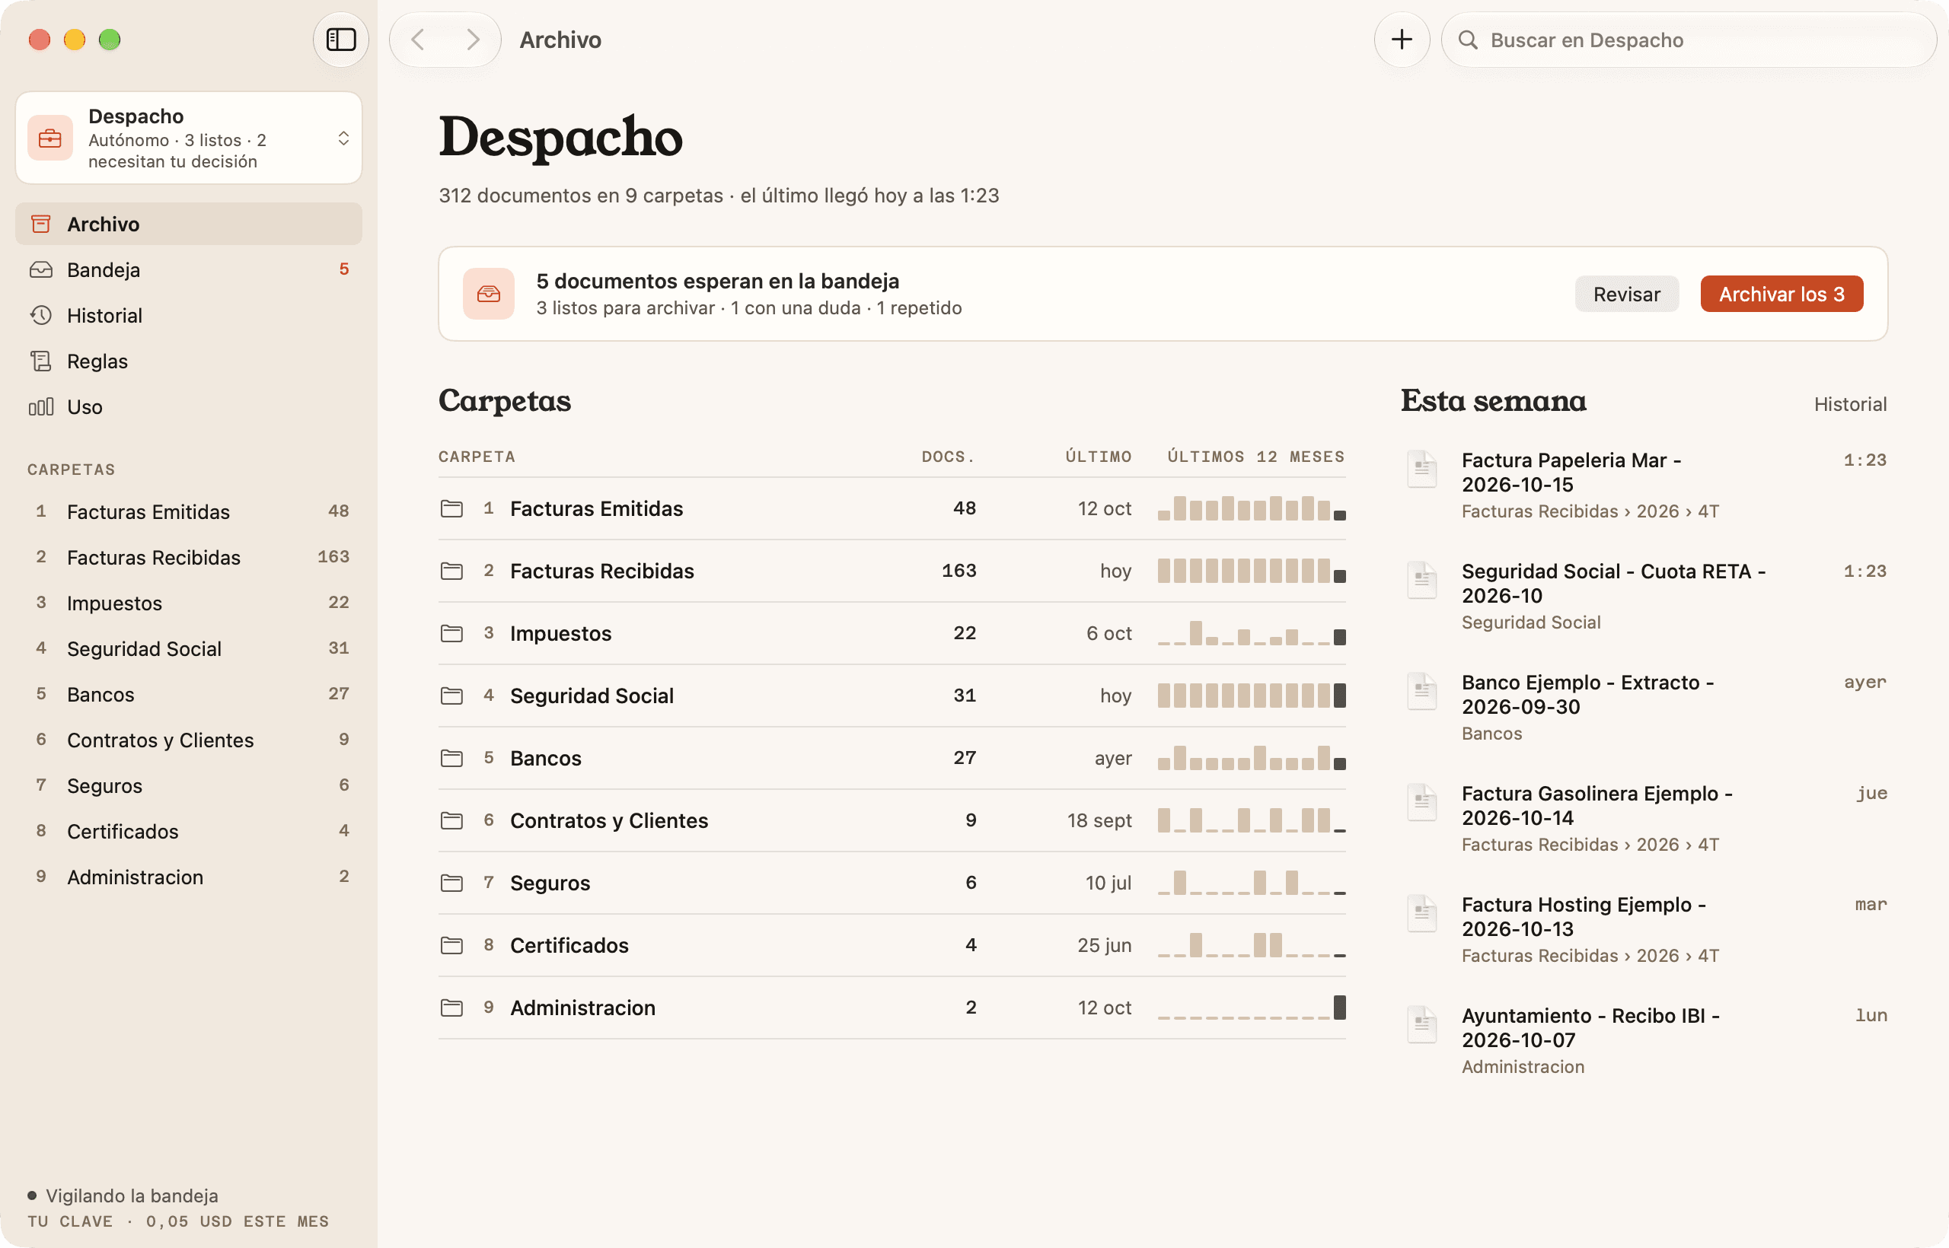Go forward with the right chevron

474,40
